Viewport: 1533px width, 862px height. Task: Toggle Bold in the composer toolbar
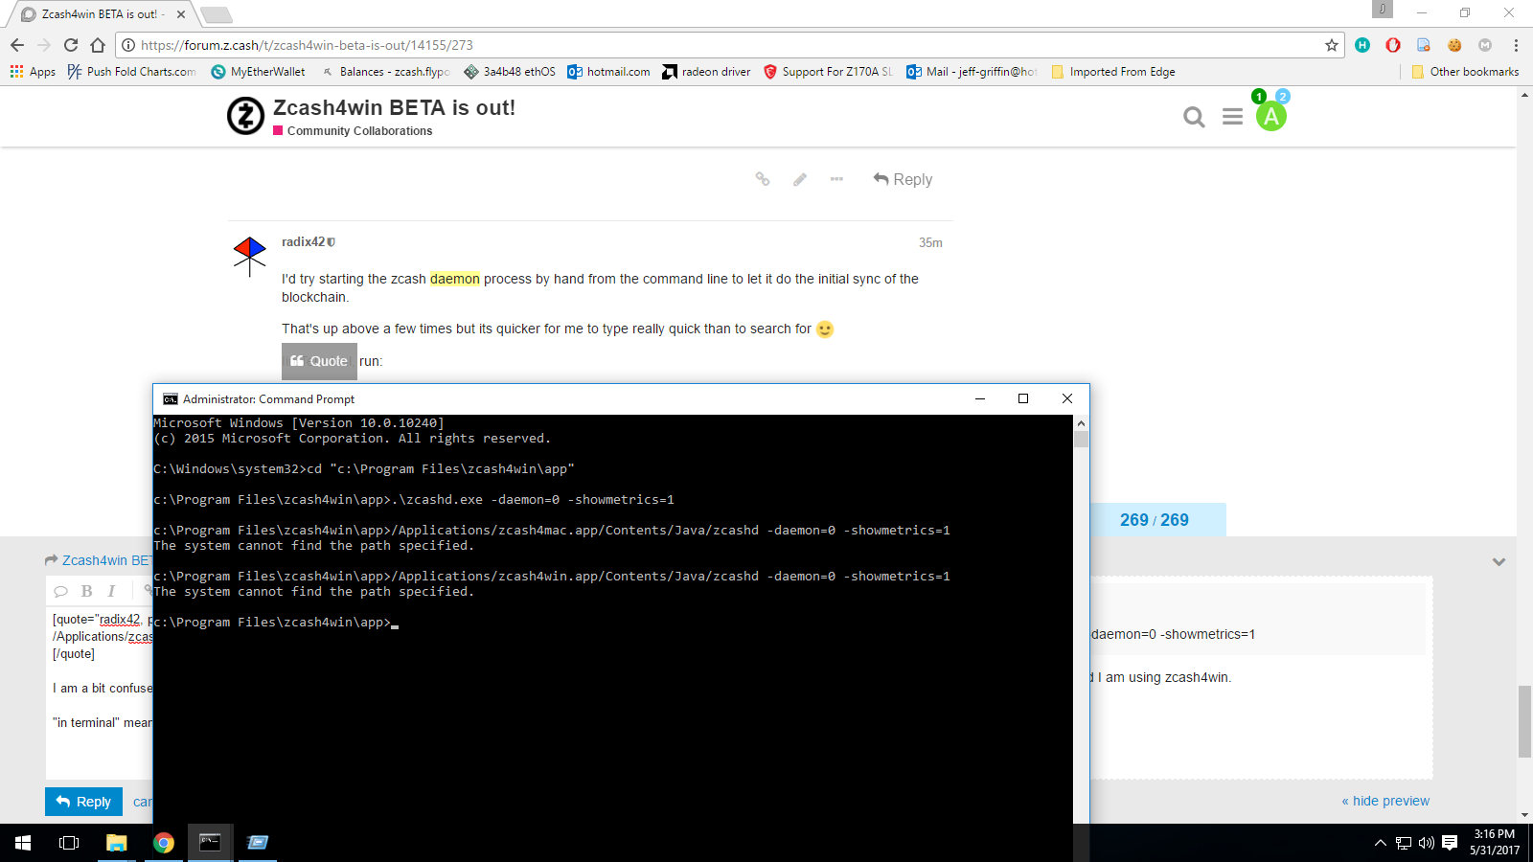pos(87,591)
